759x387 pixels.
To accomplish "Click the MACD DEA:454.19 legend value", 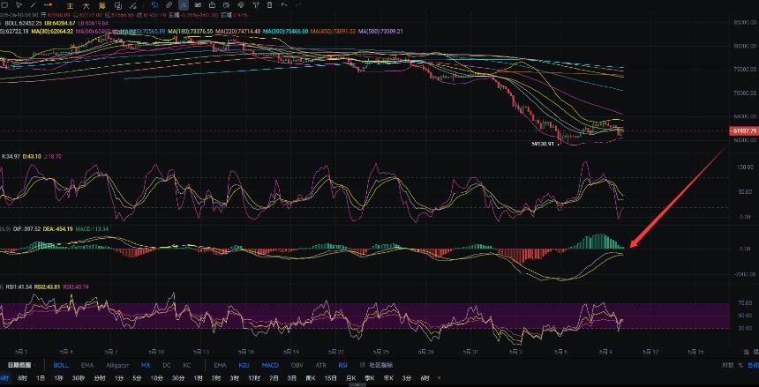I will point(58,229).
